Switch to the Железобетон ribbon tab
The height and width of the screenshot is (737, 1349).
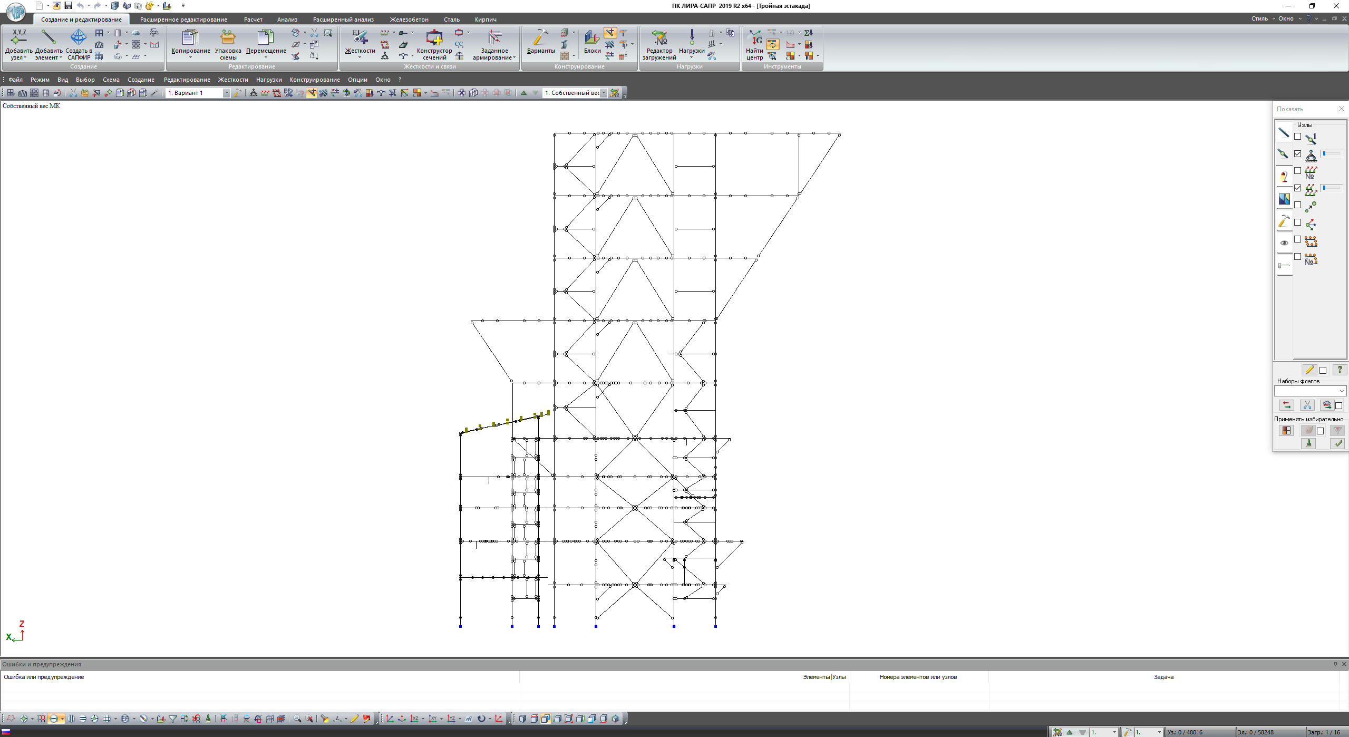click(409, 20)
